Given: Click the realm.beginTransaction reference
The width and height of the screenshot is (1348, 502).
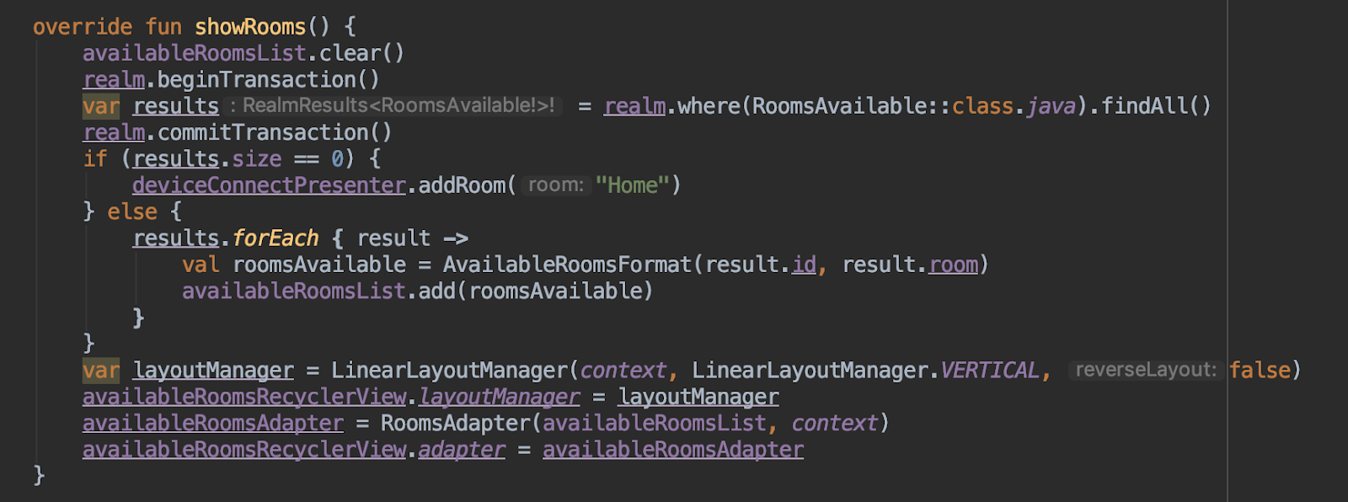Looking at the screenshot, I should point(231,80).
